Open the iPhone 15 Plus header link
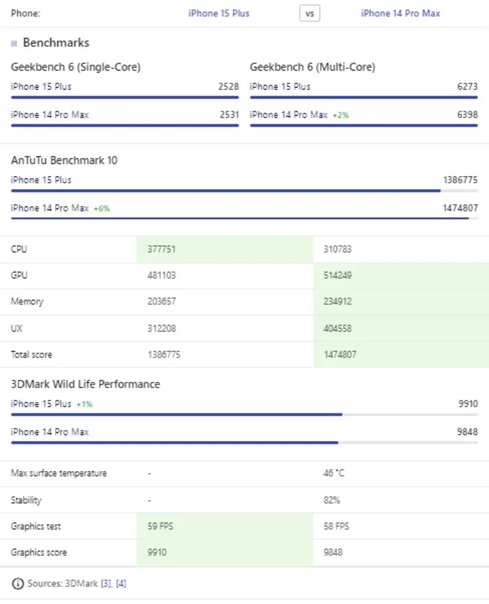The width and height of the screenshot is (489, 604). tap(219, 14)
